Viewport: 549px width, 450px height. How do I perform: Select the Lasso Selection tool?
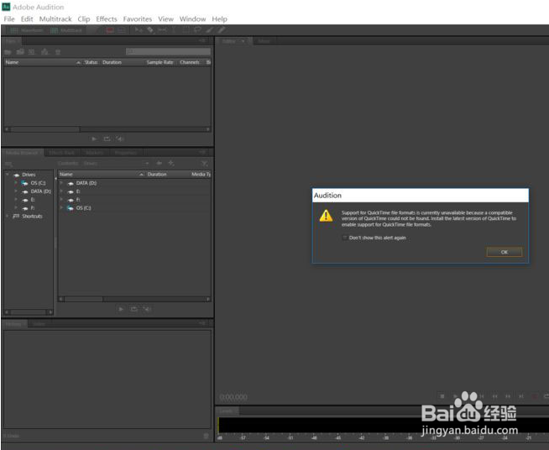coord(198,30)
